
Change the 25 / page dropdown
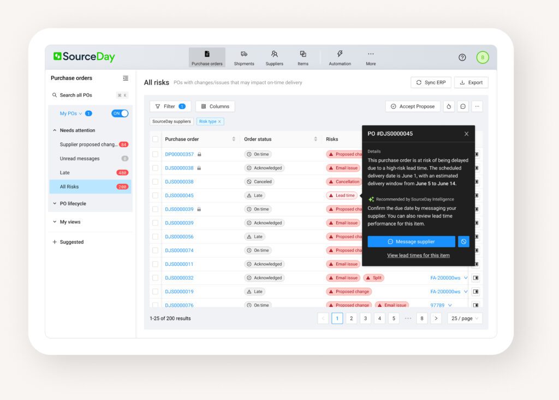pos(465,318)
